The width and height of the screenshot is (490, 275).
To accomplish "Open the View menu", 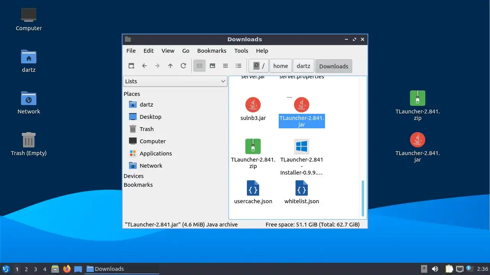I will [x=168, y=50].
